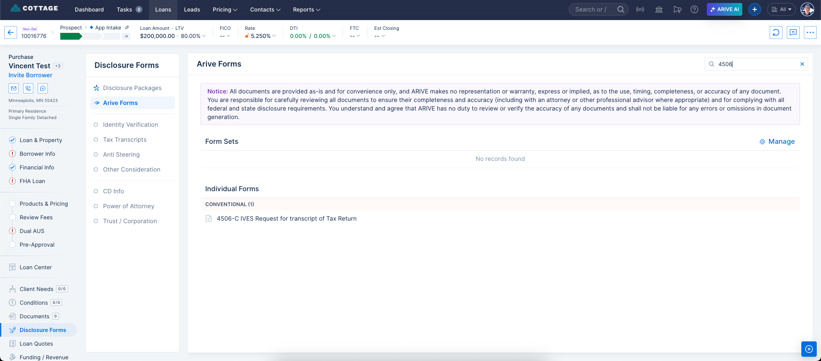
Task: Open the Contacts dropdown menu
Action: 265,9
